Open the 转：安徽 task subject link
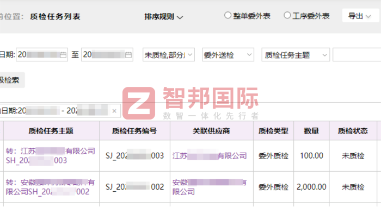 50,187
